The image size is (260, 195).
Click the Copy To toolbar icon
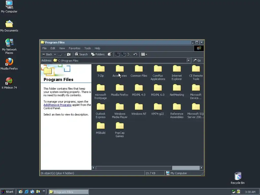(x=124, y=54)
